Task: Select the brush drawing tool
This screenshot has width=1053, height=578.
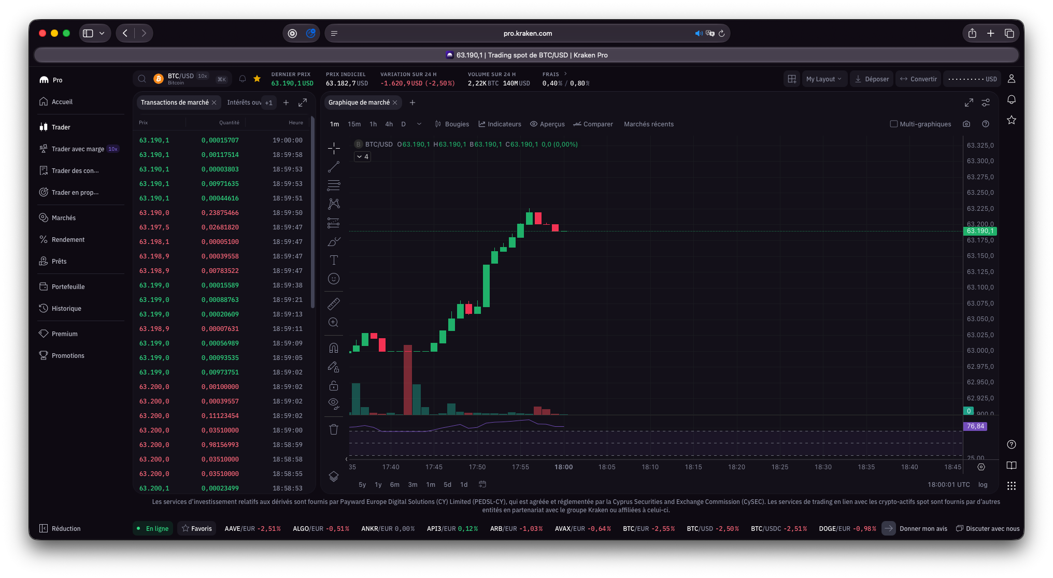Action: point(334,241)
